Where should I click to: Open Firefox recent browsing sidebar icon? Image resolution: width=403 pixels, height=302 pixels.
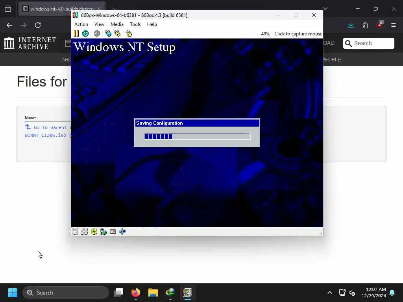coord(8,9)
